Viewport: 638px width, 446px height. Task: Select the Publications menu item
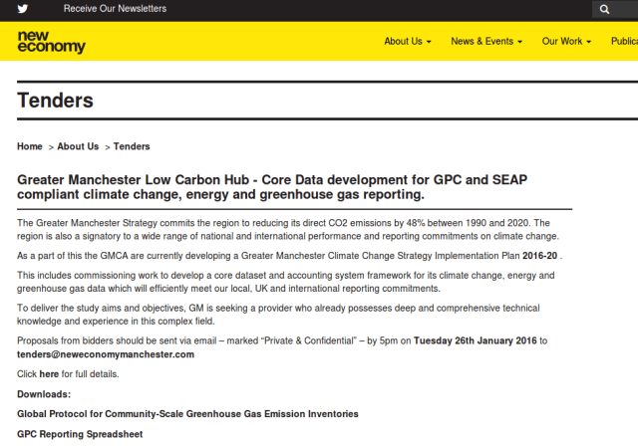pos(624,42)
